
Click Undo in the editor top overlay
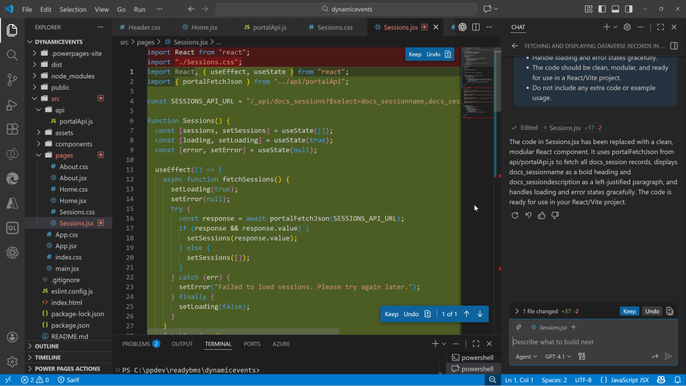pos(433,54)
